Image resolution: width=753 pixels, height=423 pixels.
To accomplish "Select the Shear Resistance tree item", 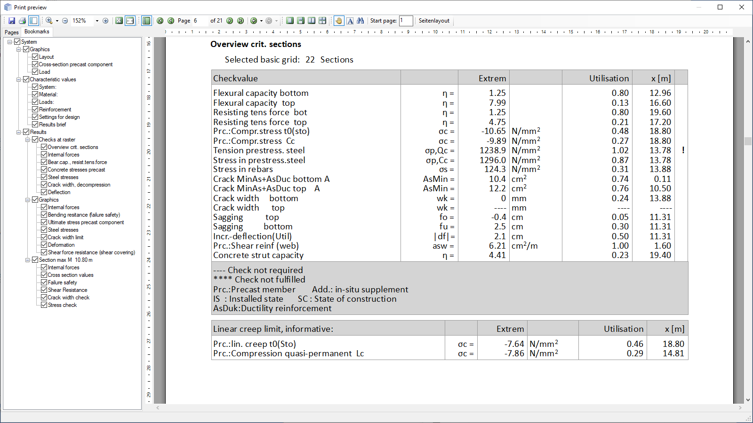I will [x=67, y=290].
